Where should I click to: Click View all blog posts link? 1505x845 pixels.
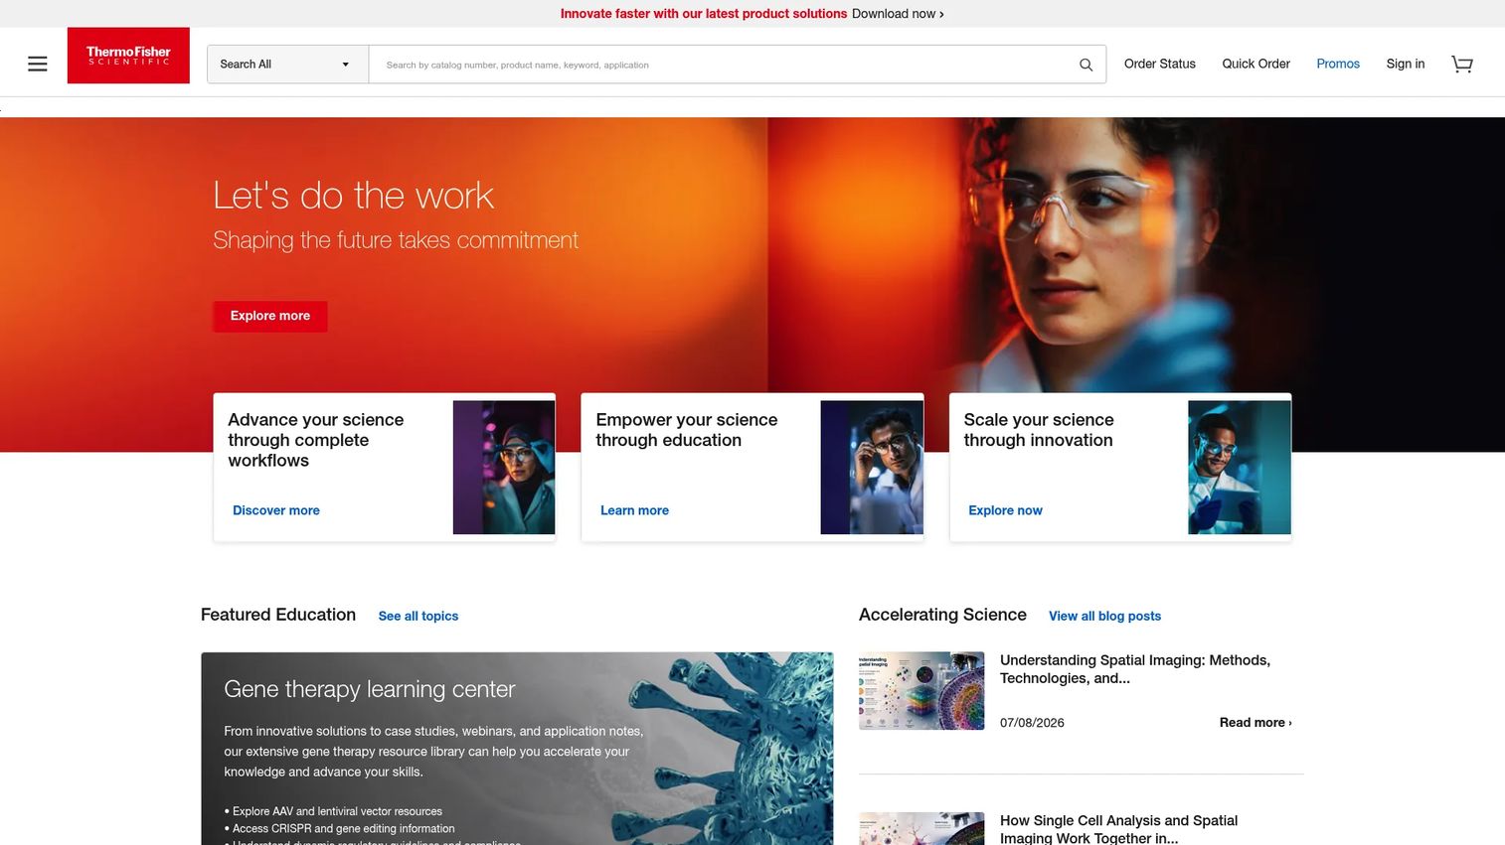point(1104,616)
